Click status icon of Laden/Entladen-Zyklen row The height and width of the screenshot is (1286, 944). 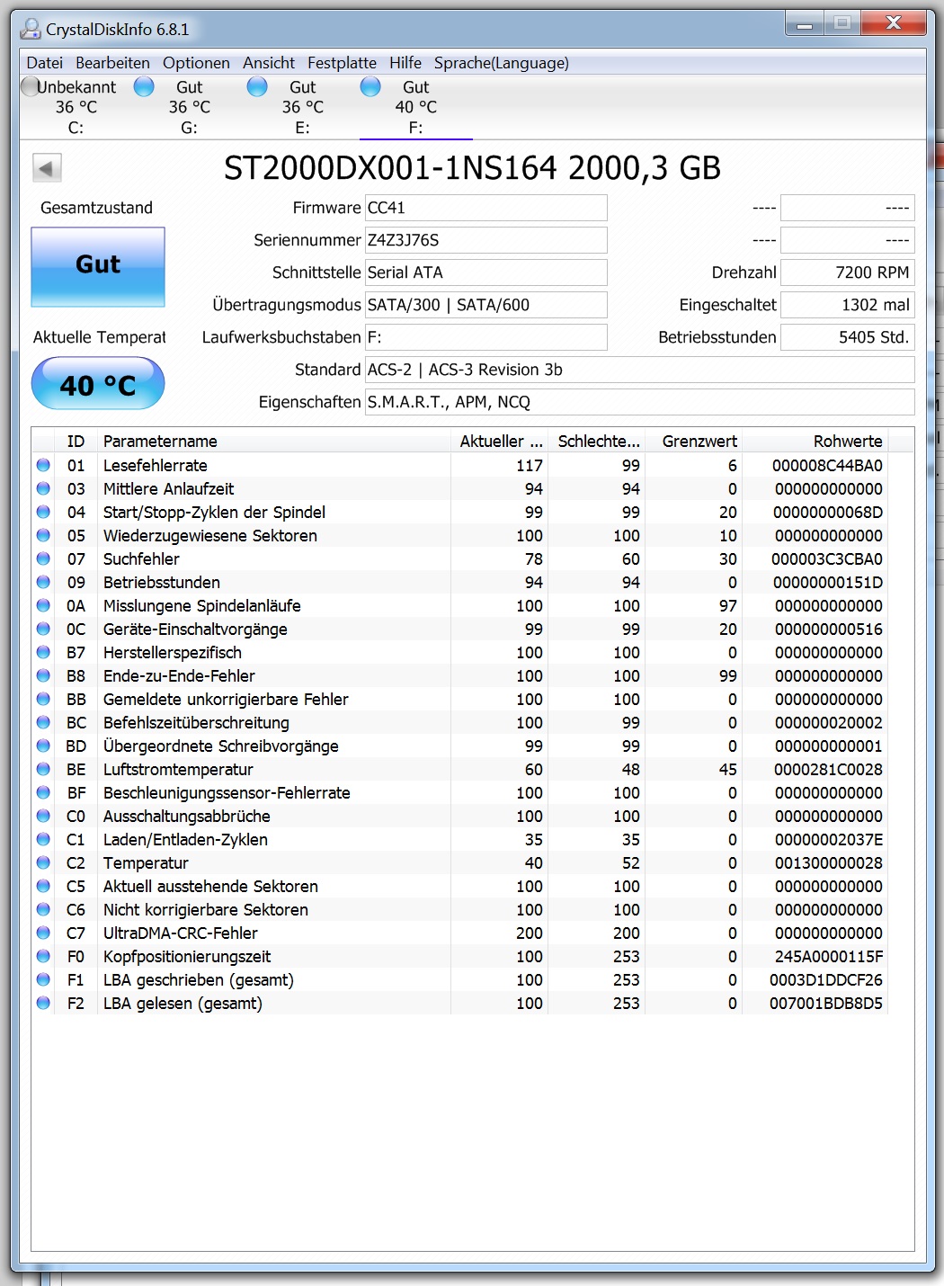(x=43, y=839)
